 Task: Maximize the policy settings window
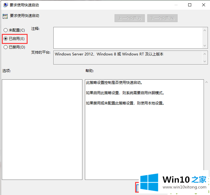(x=190, y=5)
